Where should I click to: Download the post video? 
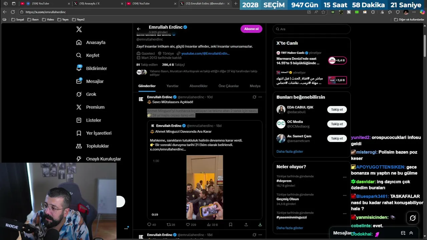(x=260, y=225)
